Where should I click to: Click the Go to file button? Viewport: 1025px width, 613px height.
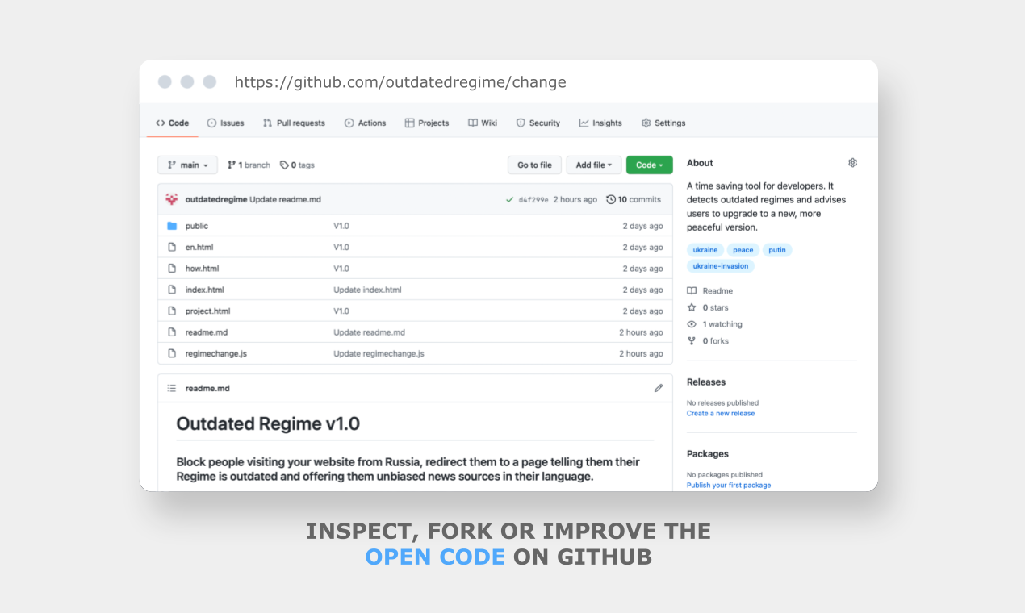(534, 165)
